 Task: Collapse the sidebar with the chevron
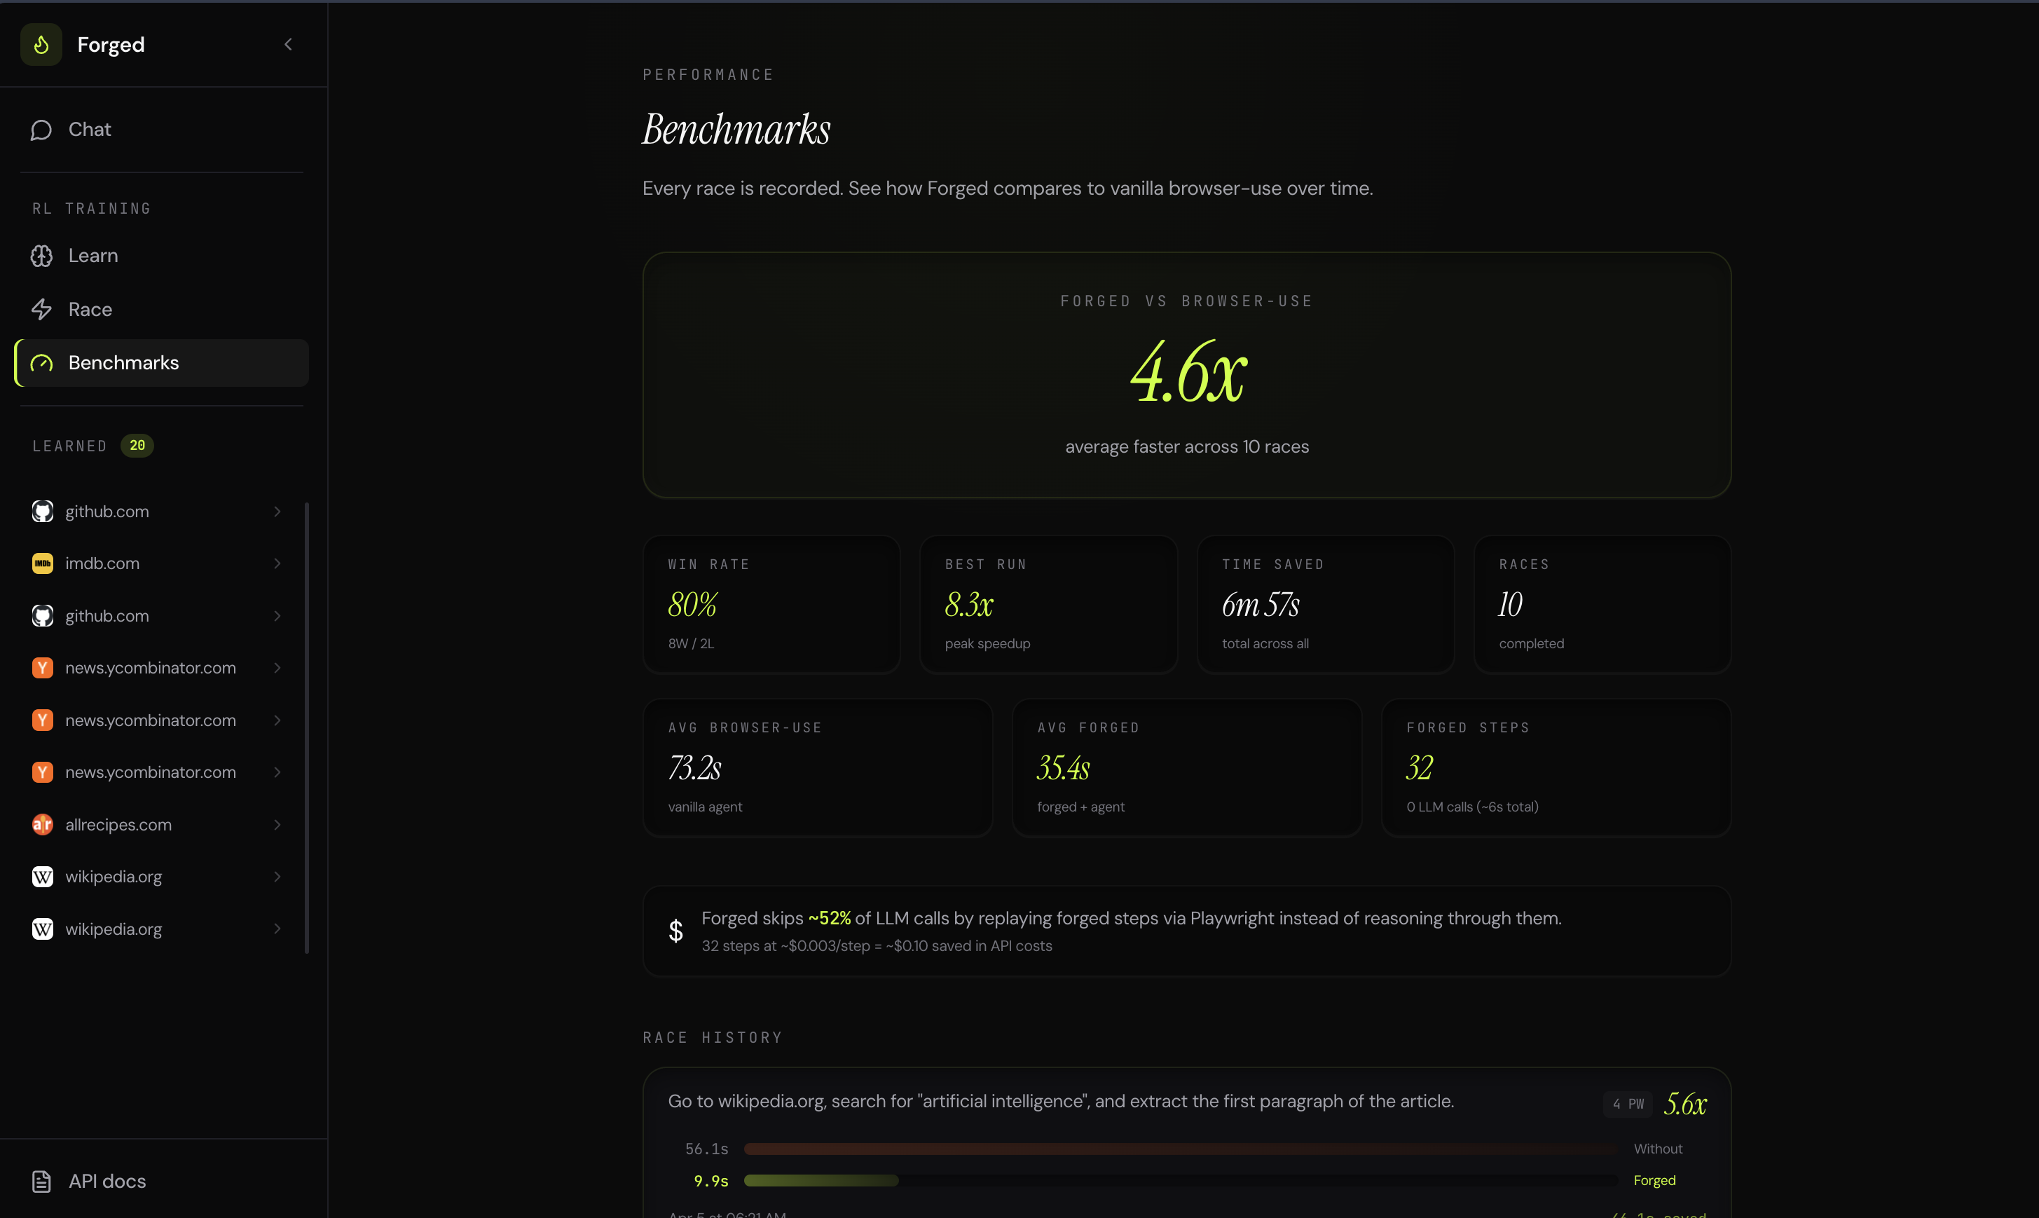pyautogui.click(x=288, y=44)
